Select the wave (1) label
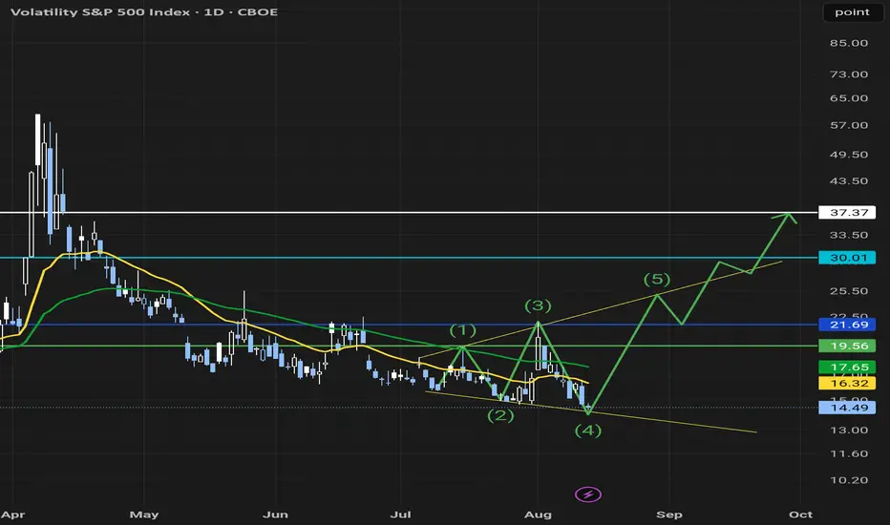Screen dimensions: 890x525 point(462,330)
